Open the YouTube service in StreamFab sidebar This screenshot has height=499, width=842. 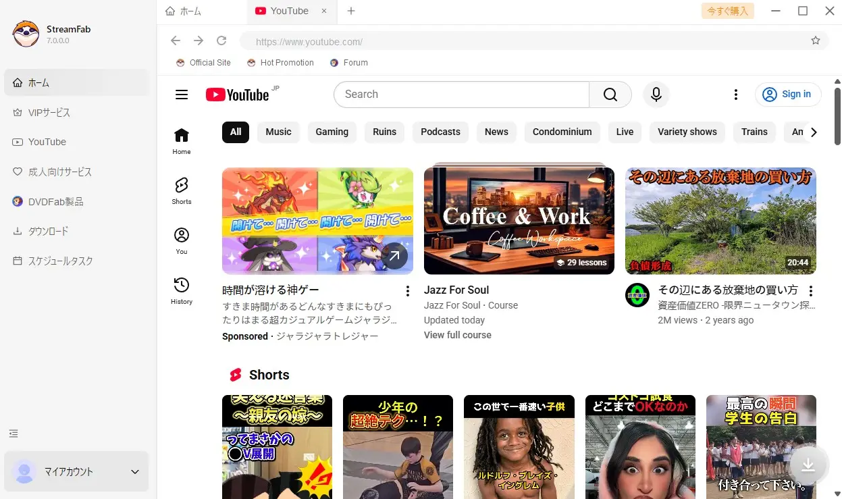click(x=47, y=142)
